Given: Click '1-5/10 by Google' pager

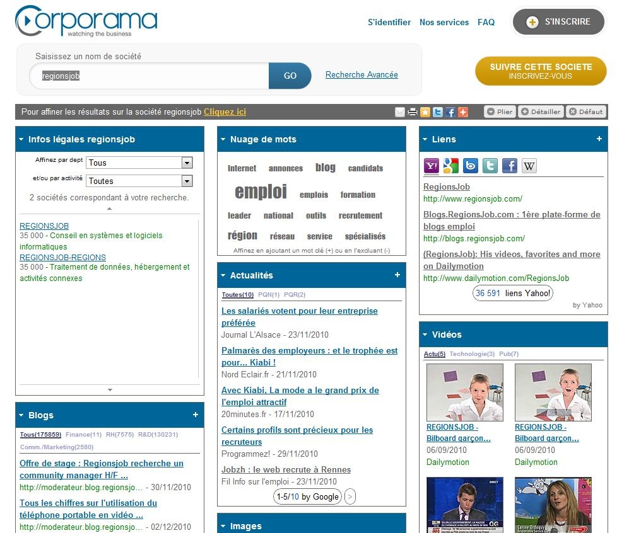Looking at the screenshot, I should [307, 496].
